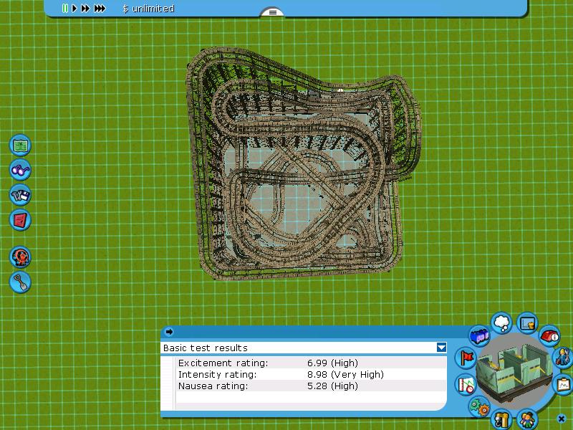The width and height of the screenshot is (573, 430).
Task: Open the terrain tools shovel icon
Action: 20,282
